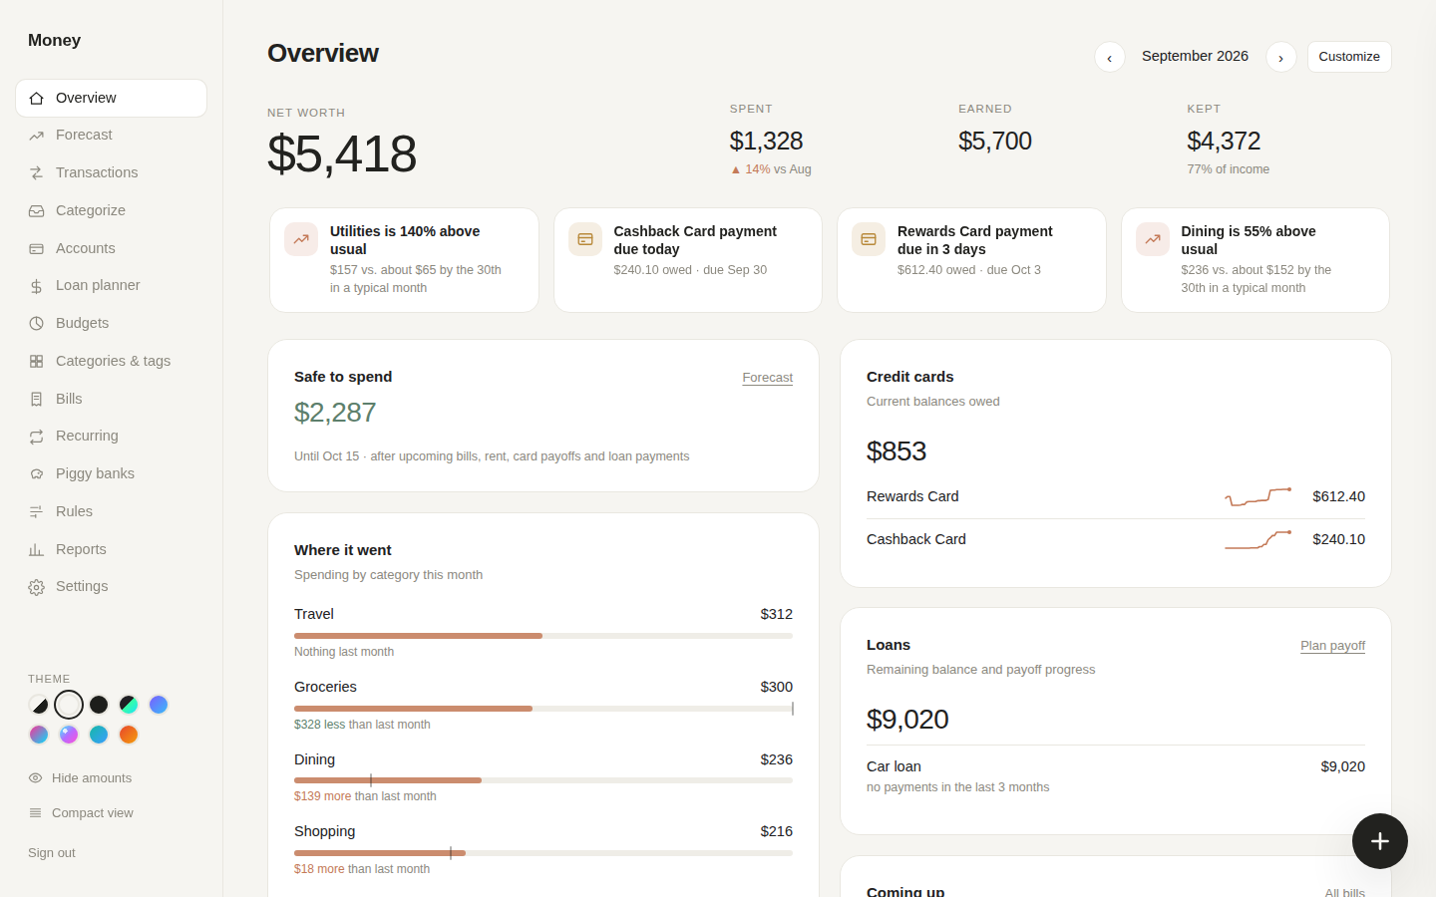1436x897 pixels.
Task: Go to the previous month
Action: point(1110,57)
